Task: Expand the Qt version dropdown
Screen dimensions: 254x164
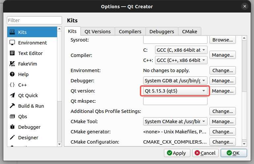Action: (175, 91)
